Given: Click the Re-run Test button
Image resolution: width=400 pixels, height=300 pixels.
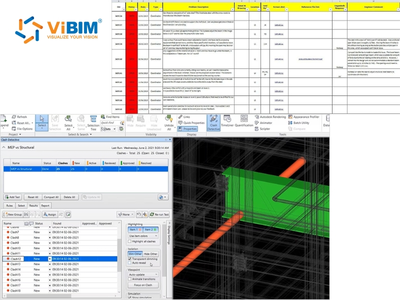Looking at the screenshot, I should (159, 214).
